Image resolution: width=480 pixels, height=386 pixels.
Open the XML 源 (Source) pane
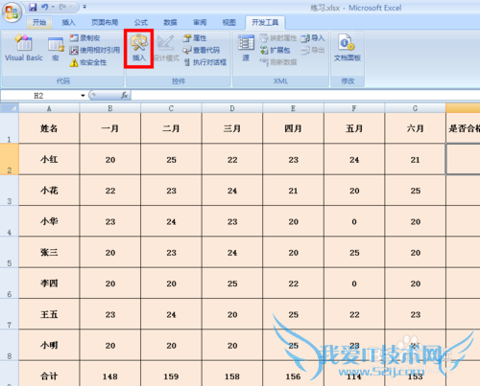(246, 48)
